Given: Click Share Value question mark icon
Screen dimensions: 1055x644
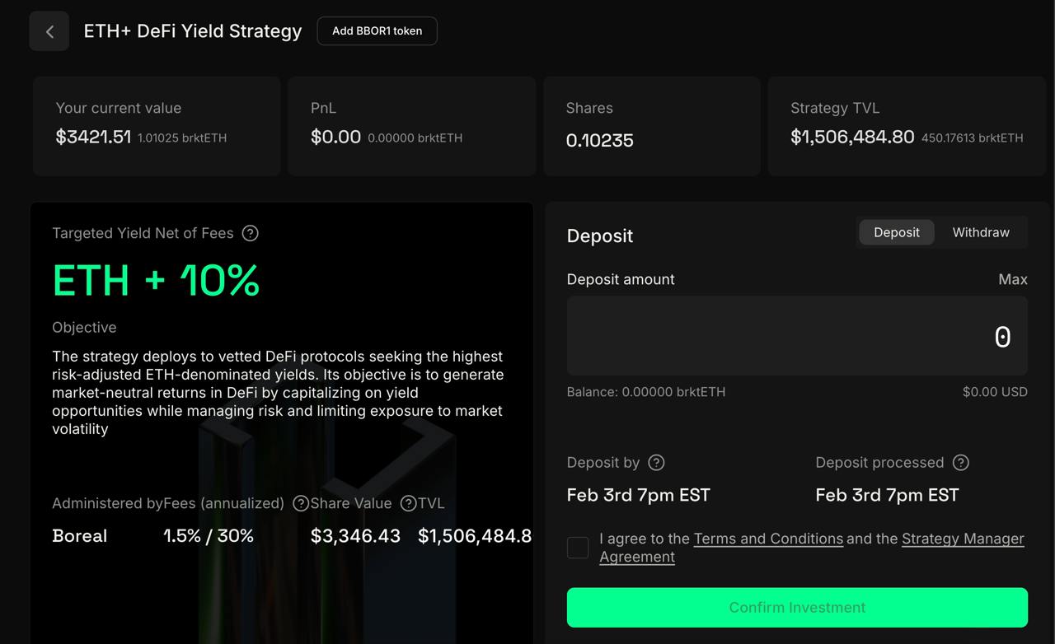Looking at the screenshot, I should click(408, 503).
